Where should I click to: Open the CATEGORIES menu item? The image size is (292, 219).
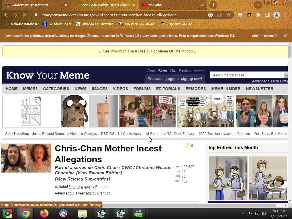56,89
